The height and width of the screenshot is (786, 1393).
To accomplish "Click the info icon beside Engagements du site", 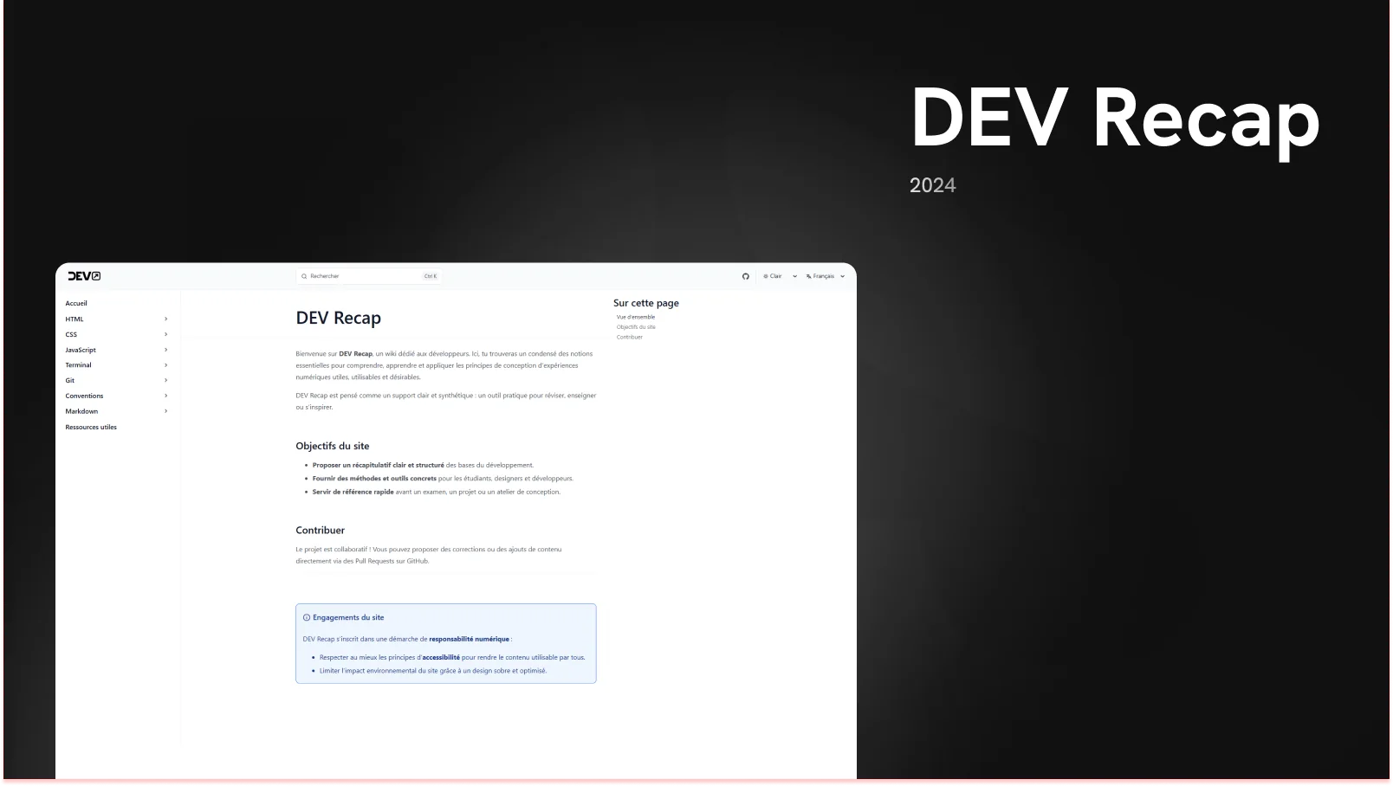I will click(x=307, y=618).
